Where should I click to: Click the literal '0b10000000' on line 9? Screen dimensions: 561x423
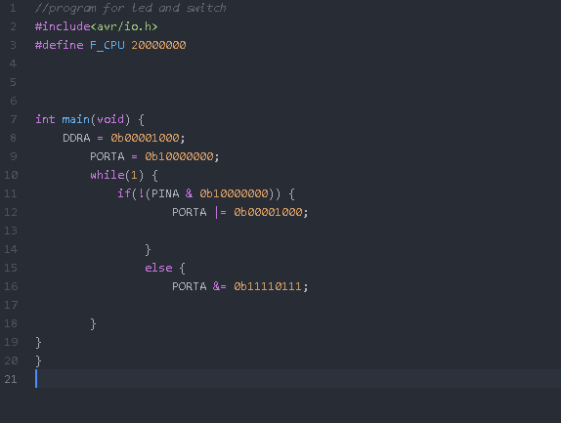(179, 156)
